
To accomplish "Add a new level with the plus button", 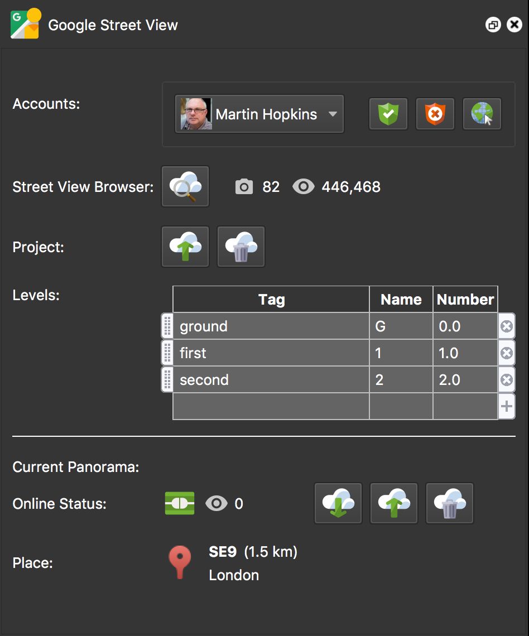I will tap(507, 406).
